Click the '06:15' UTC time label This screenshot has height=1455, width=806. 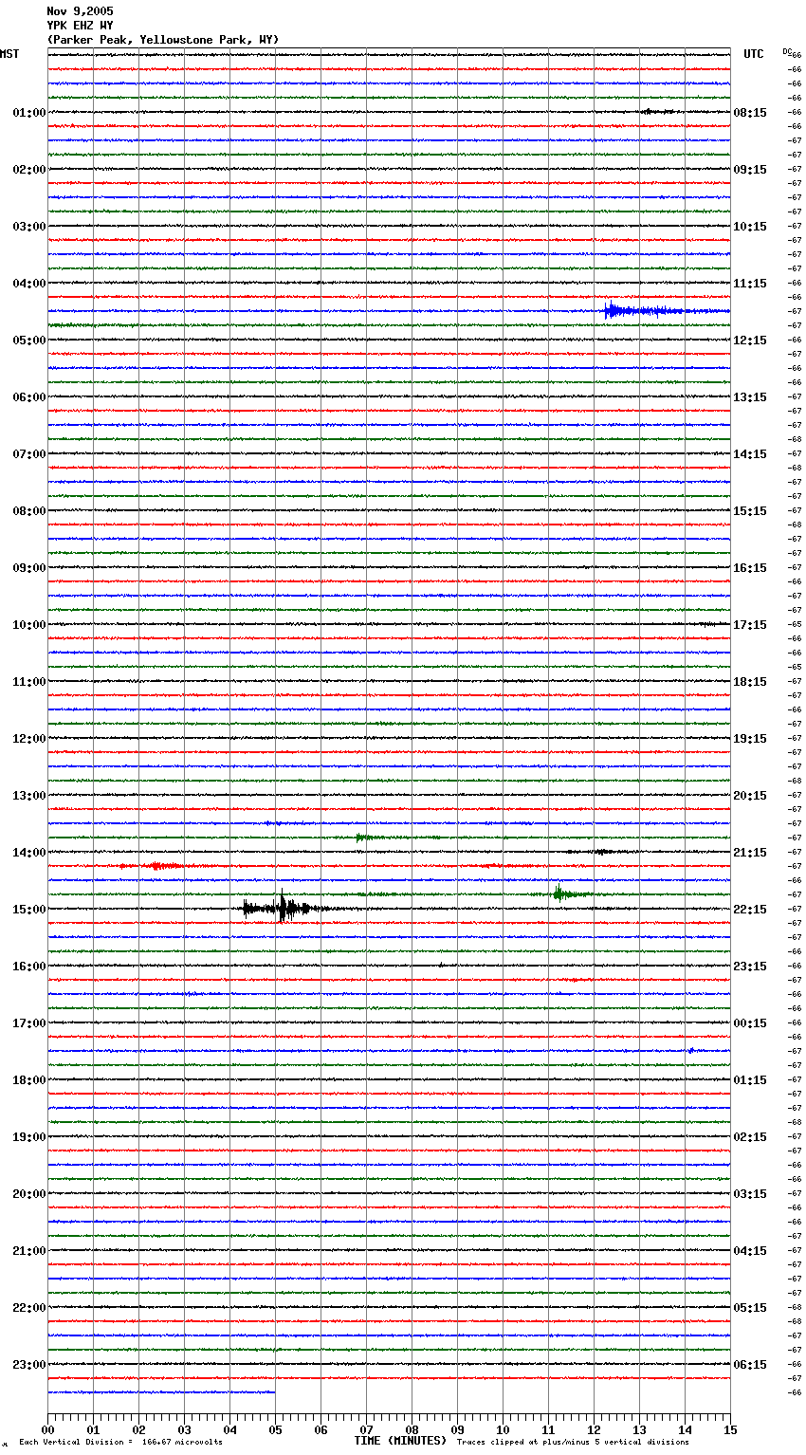(750, 1365)
